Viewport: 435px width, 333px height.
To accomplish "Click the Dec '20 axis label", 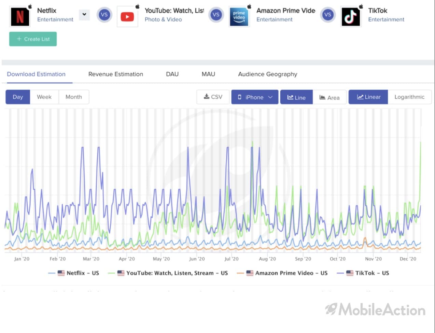I will click(408, 259).
